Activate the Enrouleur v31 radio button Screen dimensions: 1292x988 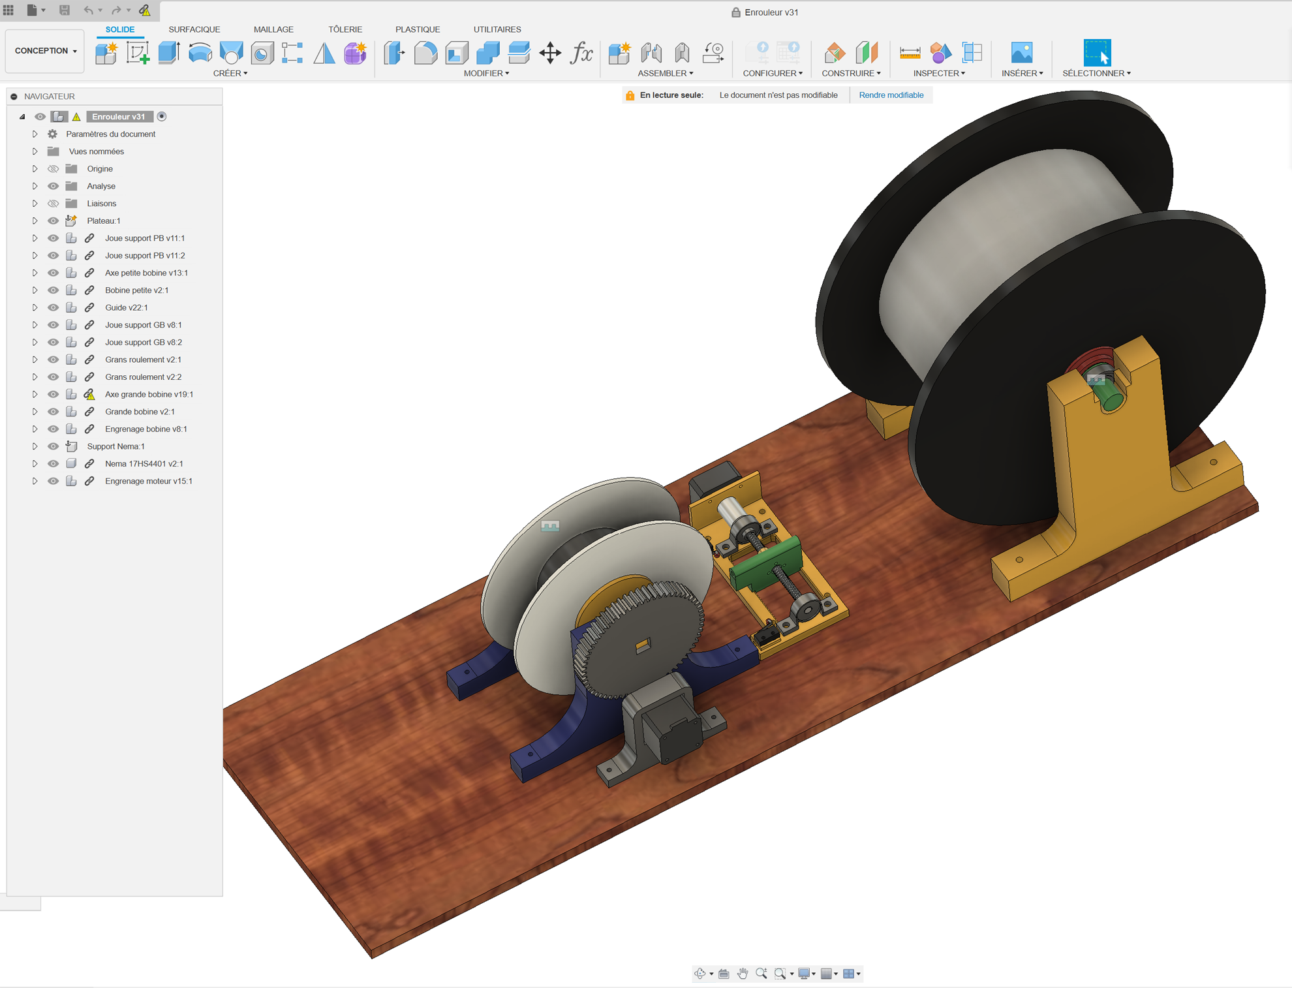pos(162,117)
